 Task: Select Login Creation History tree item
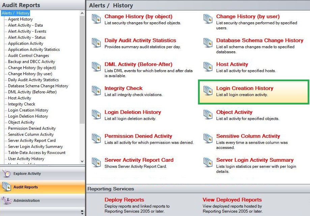28,110
